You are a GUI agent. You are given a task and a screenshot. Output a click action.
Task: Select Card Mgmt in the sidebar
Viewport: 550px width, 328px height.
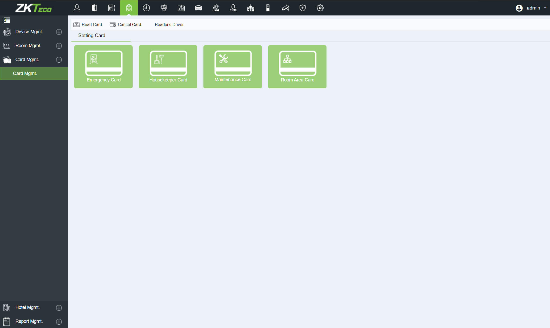25,73
